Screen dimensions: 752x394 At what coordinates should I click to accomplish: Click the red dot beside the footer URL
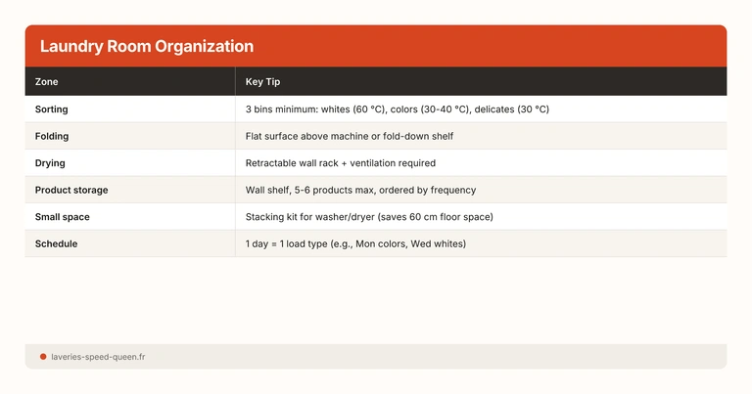pyautogui.click(x=43, y=357)
